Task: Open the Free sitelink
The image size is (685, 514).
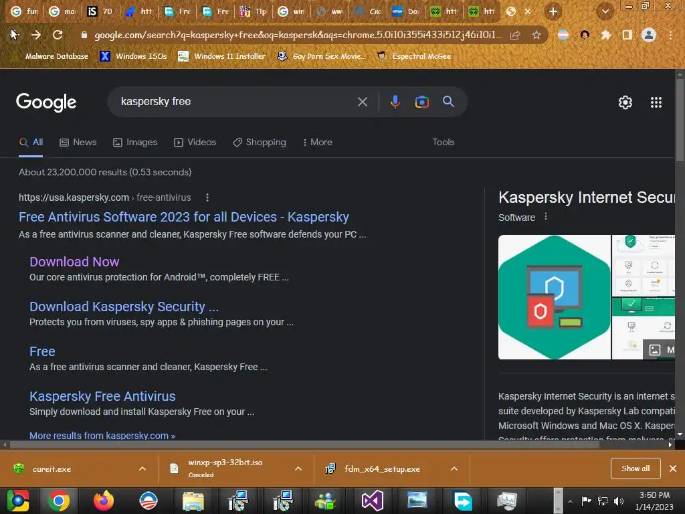Action: [42, 351]
